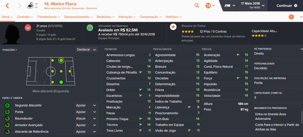Select the striker position dot on pitch
303x137 pixels.
[70, 71]
